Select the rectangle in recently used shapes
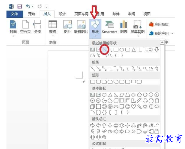 [116, 50]
